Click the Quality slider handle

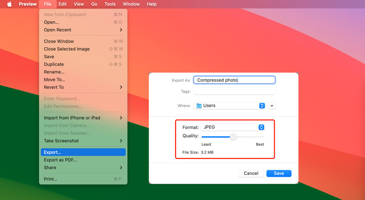click(233, 137)
